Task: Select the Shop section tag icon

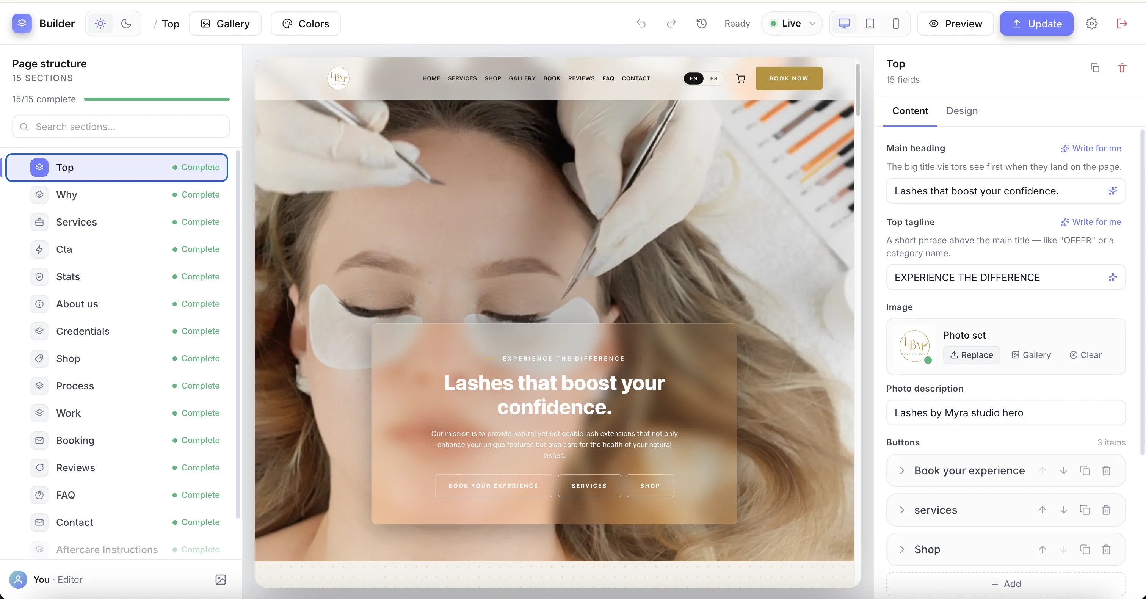Action: click(39, 358)
